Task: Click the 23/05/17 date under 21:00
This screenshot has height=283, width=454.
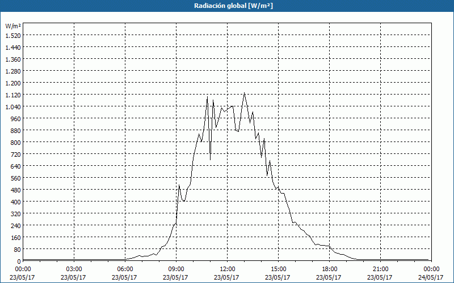Action: pos(380,277)
